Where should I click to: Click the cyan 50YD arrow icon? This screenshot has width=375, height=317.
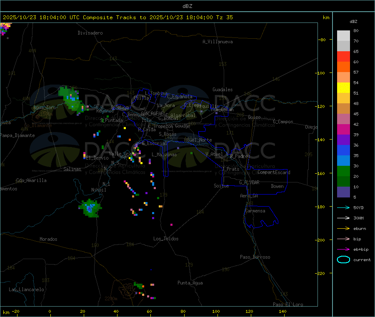(x=343, y=207)
